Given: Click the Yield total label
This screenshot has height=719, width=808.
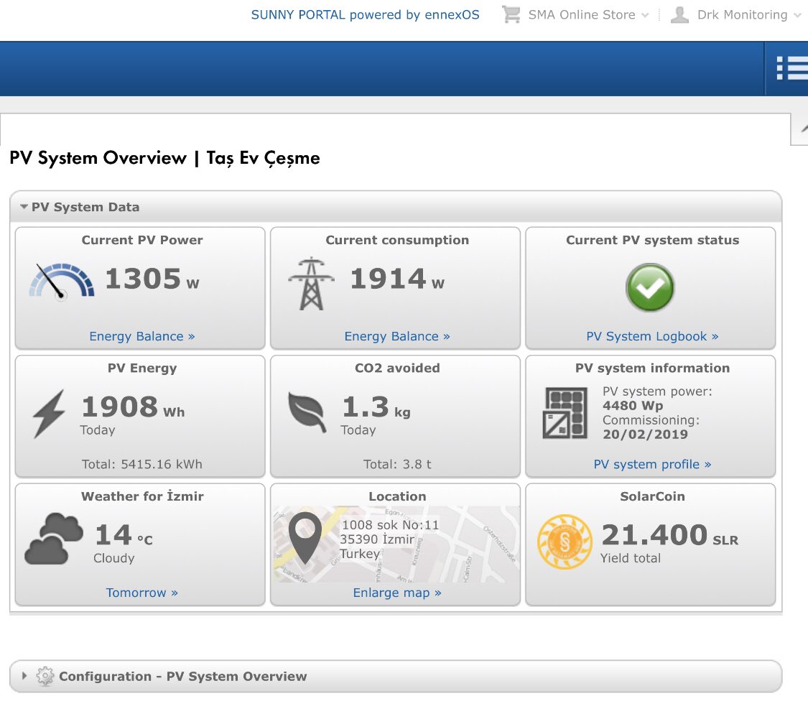Looking at the screenshot, I should click(630, 558).
